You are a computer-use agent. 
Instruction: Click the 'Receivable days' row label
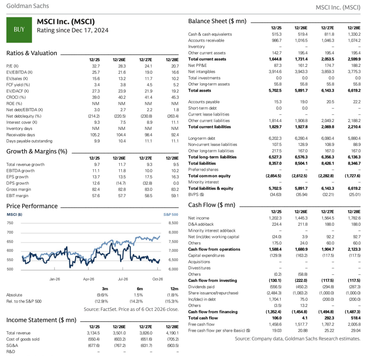tap(20, 135)
